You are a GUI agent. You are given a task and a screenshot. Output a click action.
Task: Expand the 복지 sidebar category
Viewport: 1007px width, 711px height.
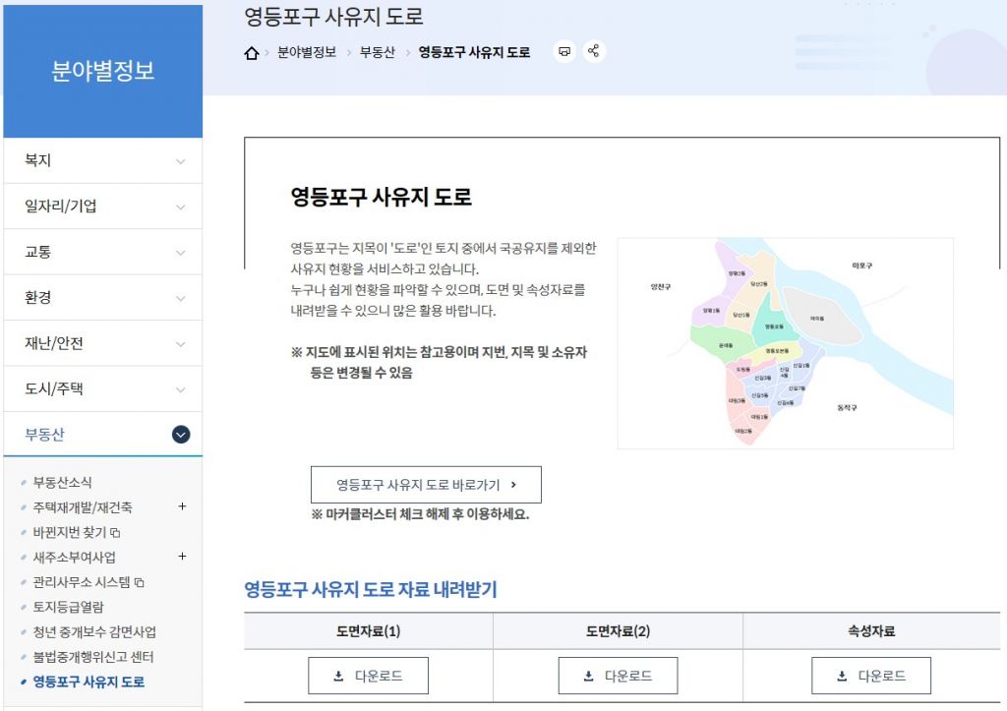[103, 160]
